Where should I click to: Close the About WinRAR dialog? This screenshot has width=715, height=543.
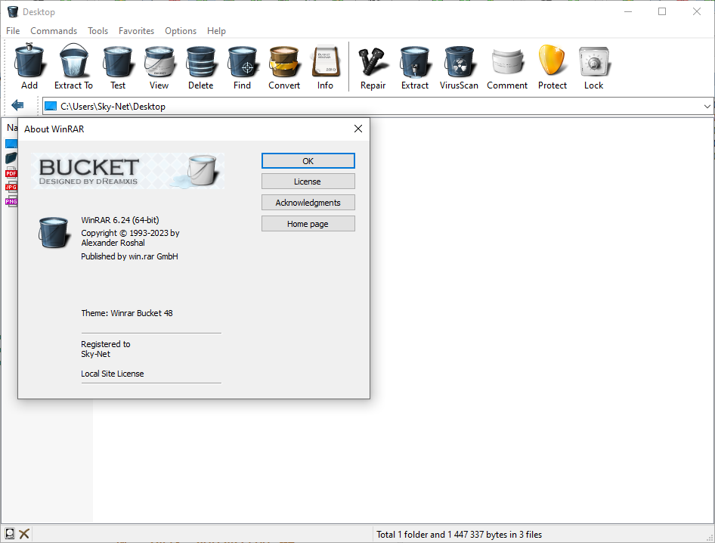coord(358,129)
